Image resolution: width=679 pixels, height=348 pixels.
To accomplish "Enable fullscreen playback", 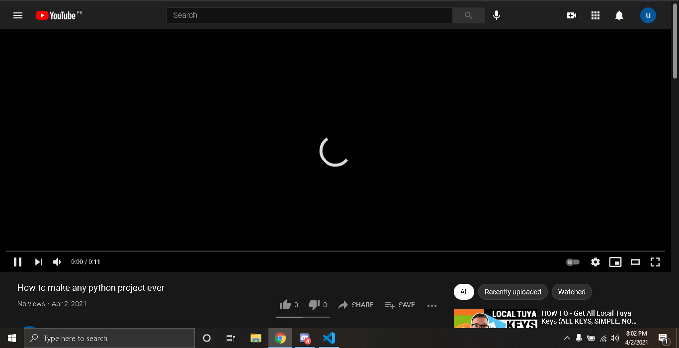I will (x=655, y=262).
